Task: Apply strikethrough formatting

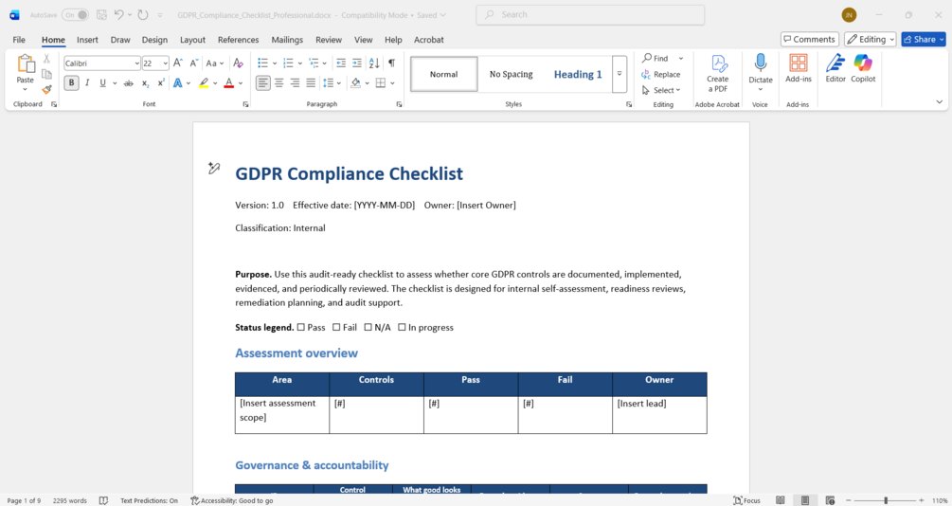Action: (128, 82)
